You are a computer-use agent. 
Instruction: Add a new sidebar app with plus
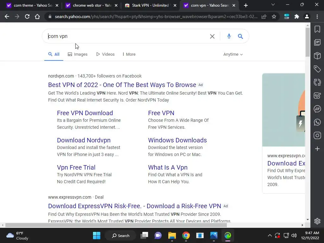[317, 149]
